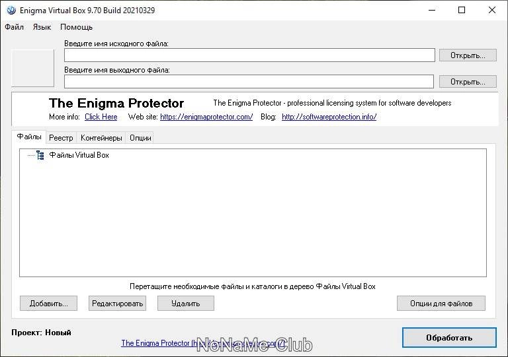The image size is (508, 357).
Task: Open the enigmaprotector.com web site link
Action: click(x=206, y=117)
